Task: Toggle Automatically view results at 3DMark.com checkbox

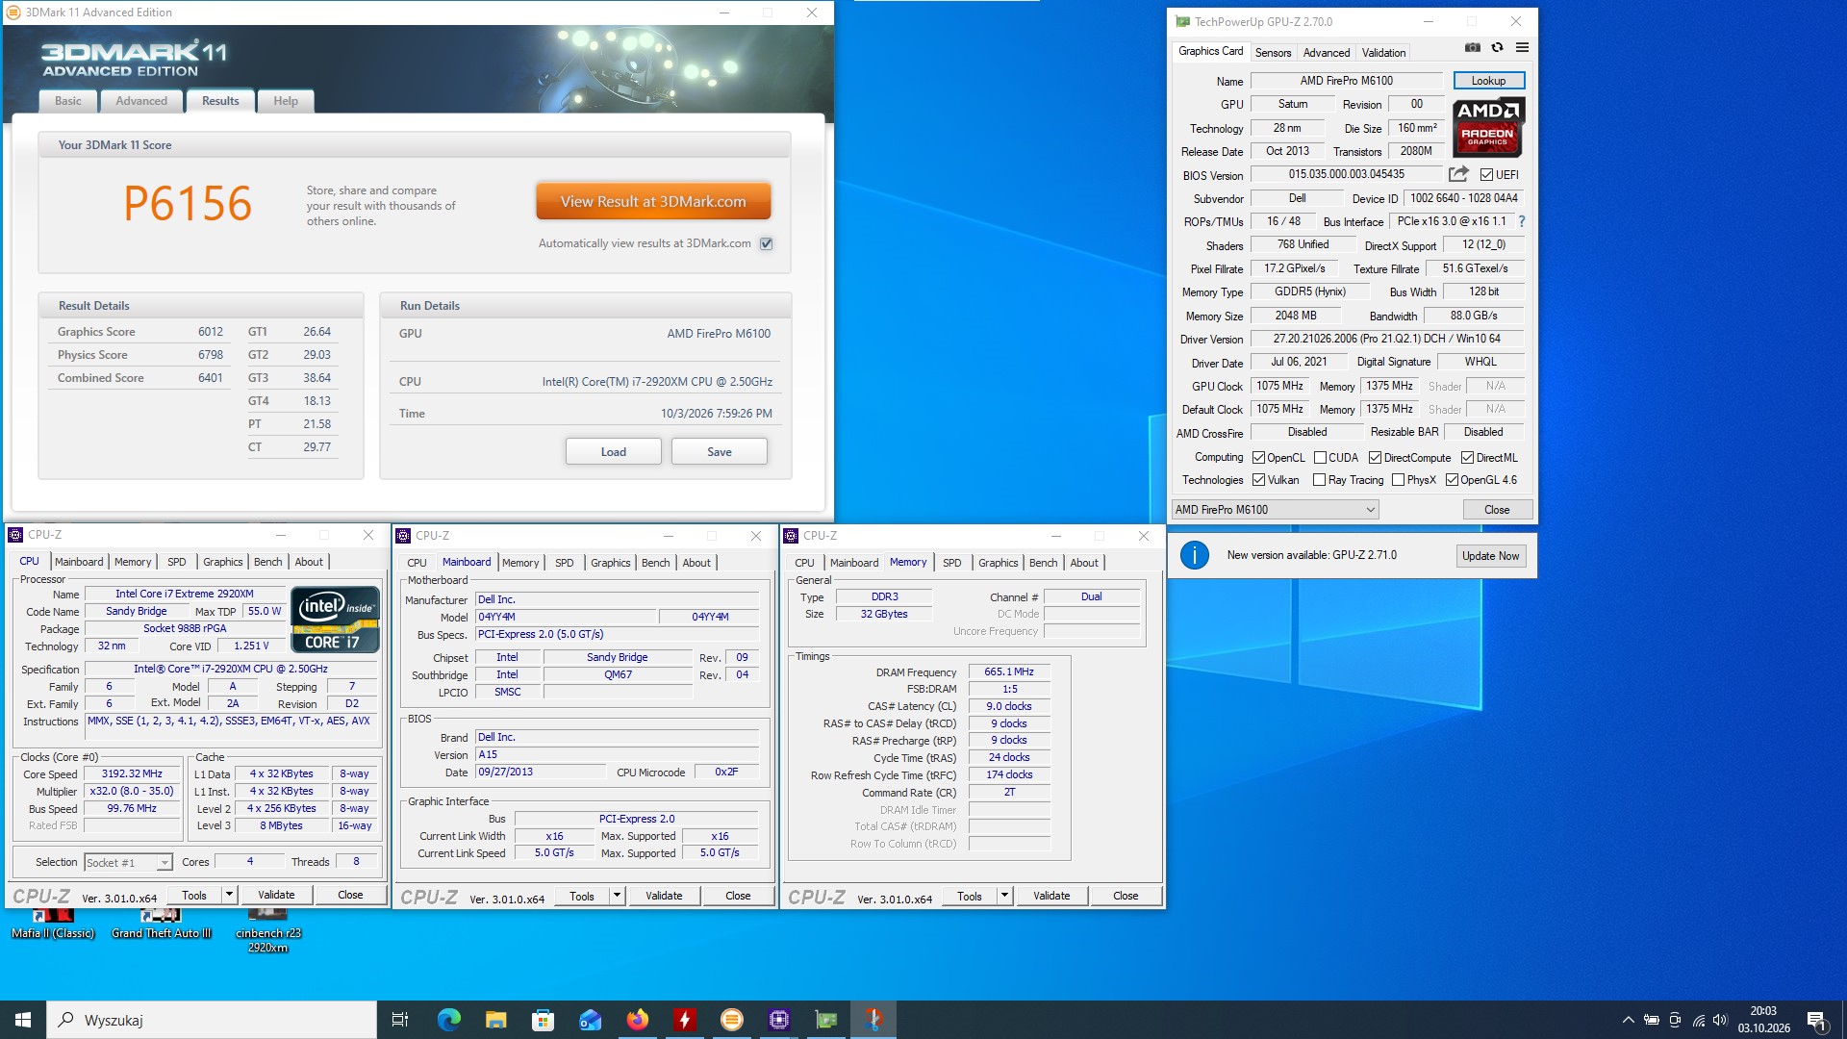Action: [767, 243]
